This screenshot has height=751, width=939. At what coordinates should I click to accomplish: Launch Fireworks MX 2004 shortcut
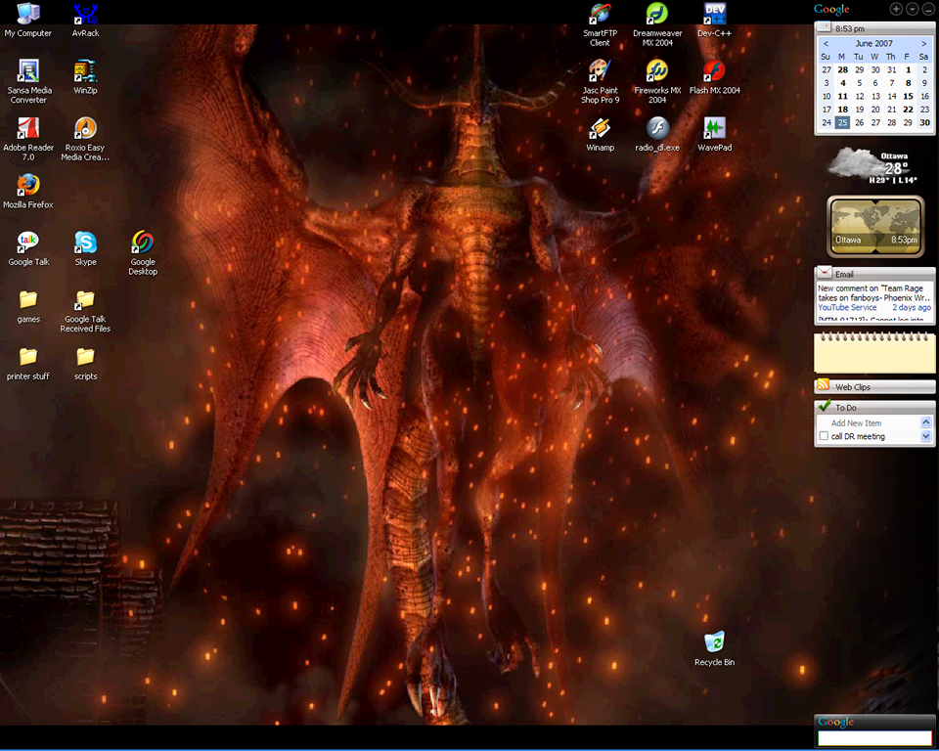pos(657,82)
